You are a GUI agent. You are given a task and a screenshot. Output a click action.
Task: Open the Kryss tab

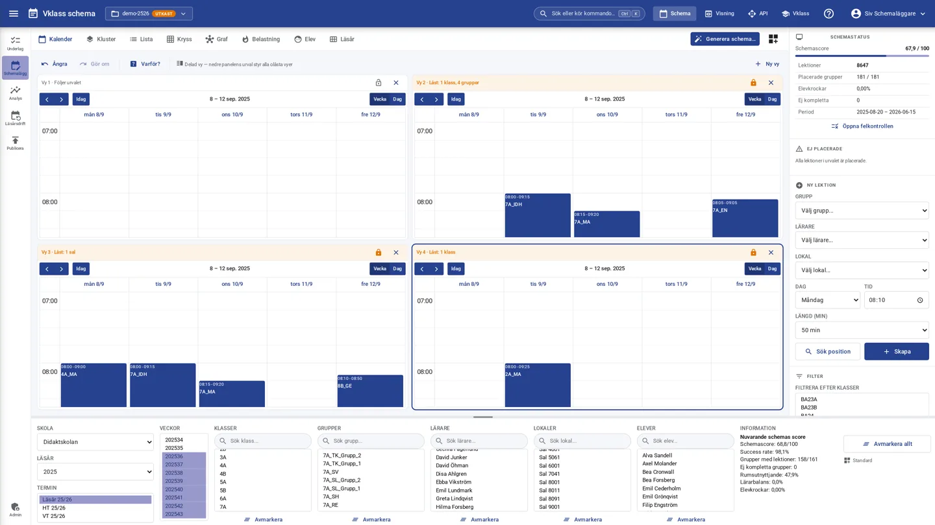click(x=179, y=40)
